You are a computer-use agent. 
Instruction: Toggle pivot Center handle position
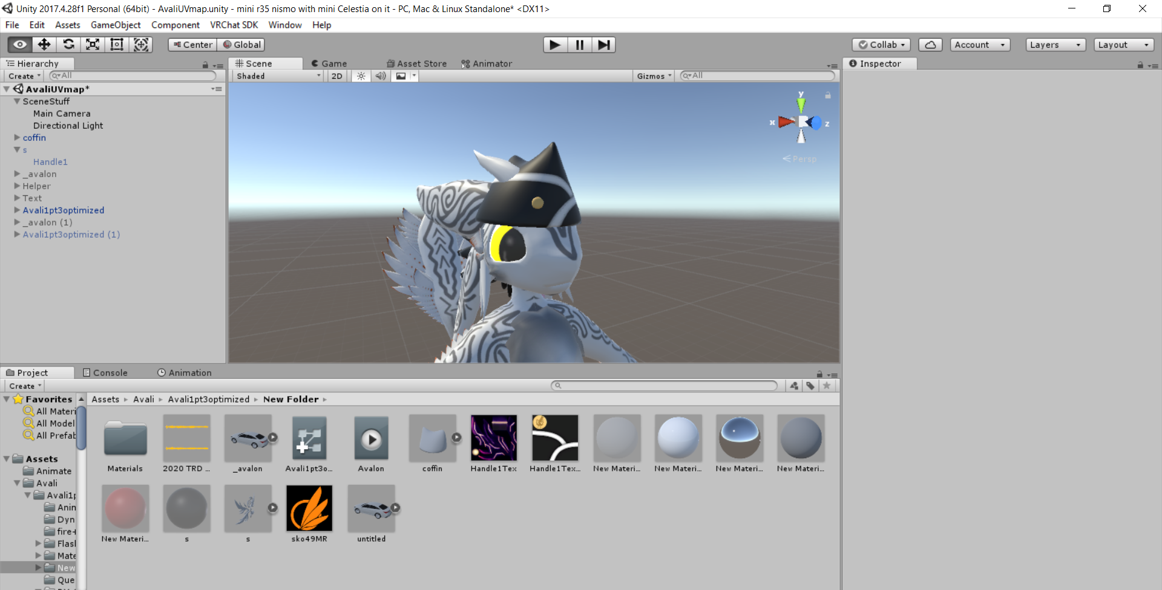coord(192,45)
